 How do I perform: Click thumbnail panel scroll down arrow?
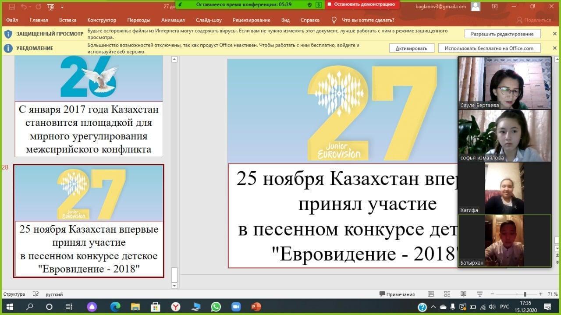point(174,286)
